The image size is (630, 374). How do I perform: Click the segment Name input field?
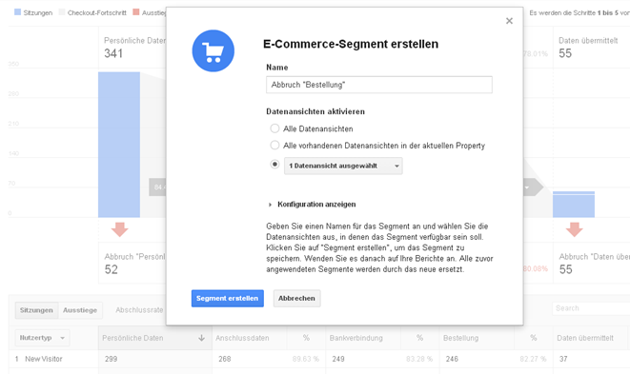coord(379,85)
